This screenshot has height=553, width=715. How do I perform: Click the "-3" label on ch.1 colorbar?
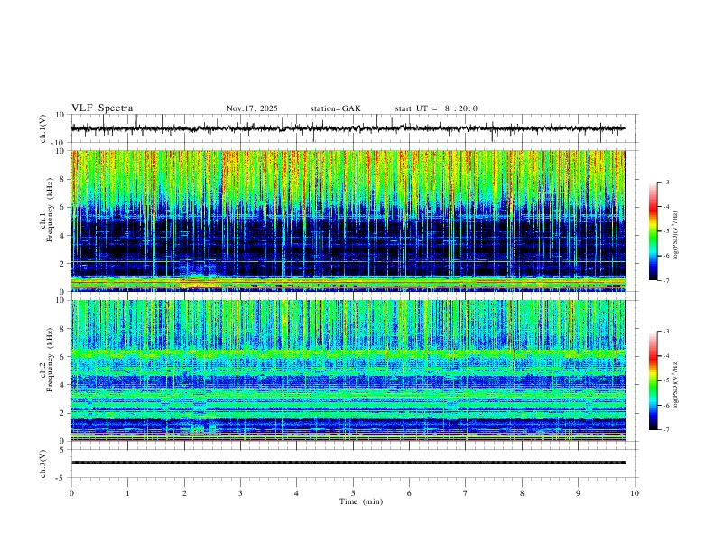(665, 182)
